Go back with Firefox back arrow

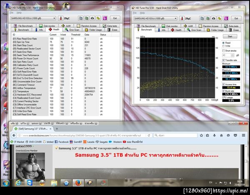click(x=14, y=136)
